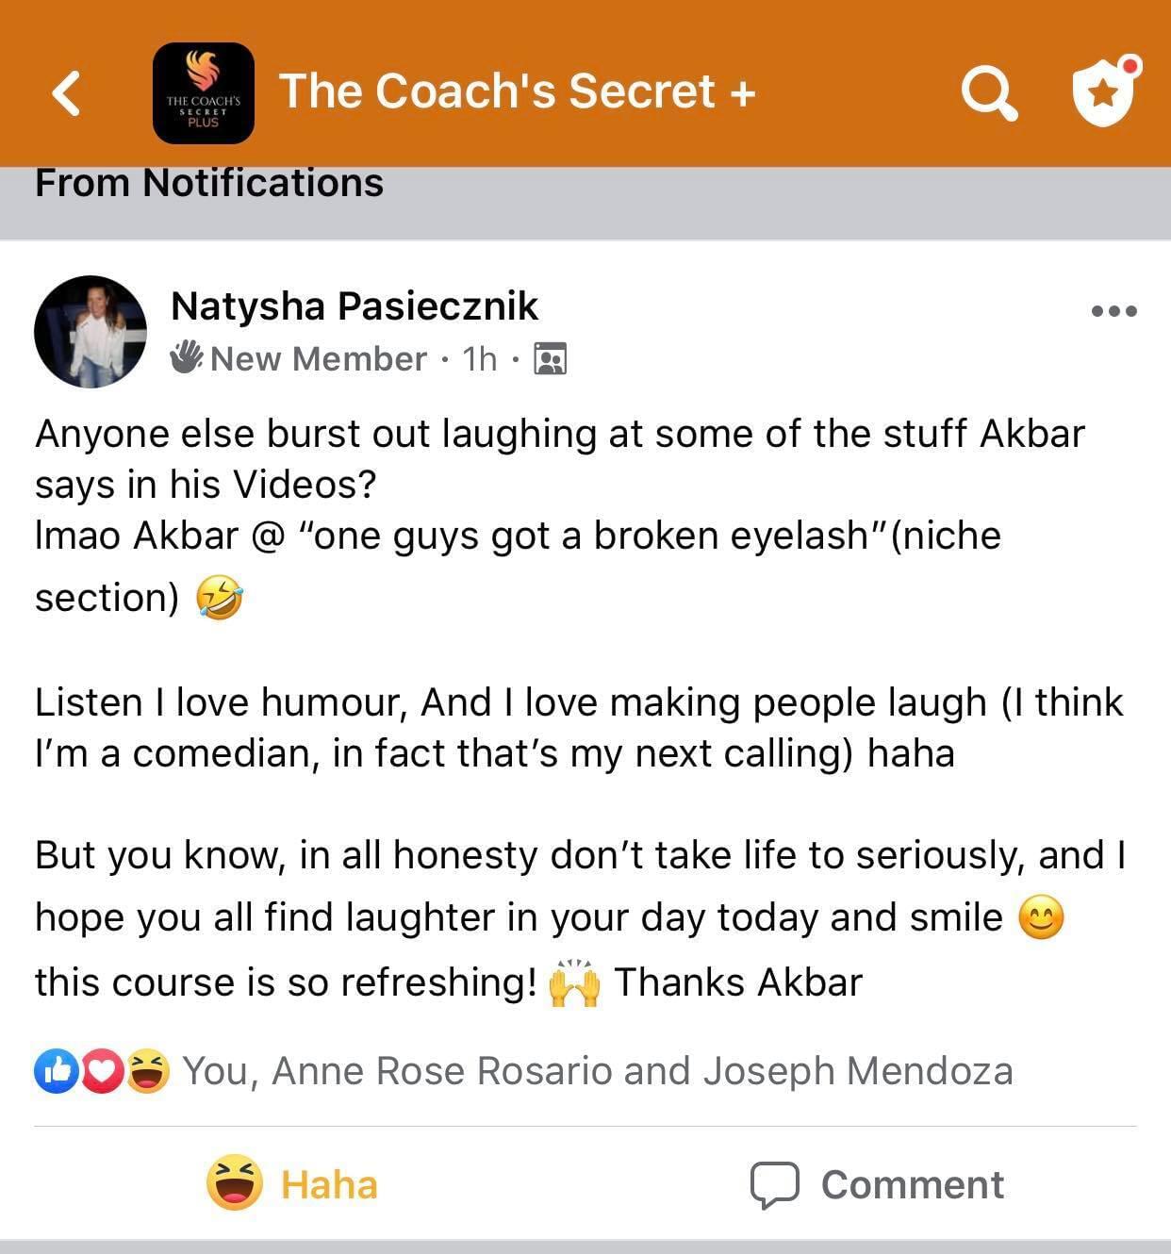Image resolution: width=1171 pixels, height=1254 pixels.
Task: Open the author name Natysha Pasiecznik
Action: tap(354, 306)
